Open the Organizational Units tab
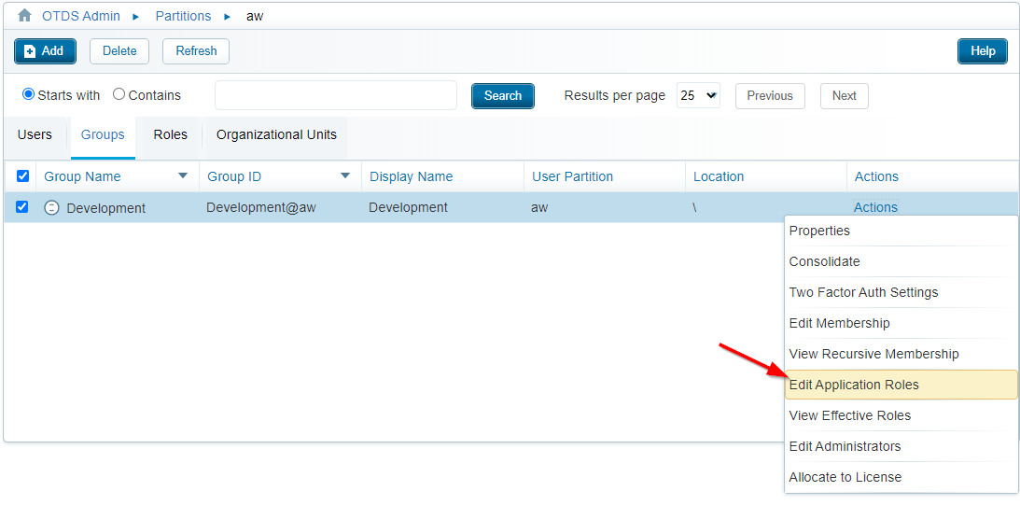The image size is (1020, 505). coord(276,135)
